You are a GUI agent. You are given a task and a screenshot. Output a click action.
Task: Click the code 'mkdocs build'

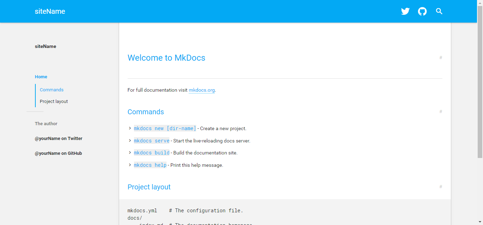pos(152,153)
